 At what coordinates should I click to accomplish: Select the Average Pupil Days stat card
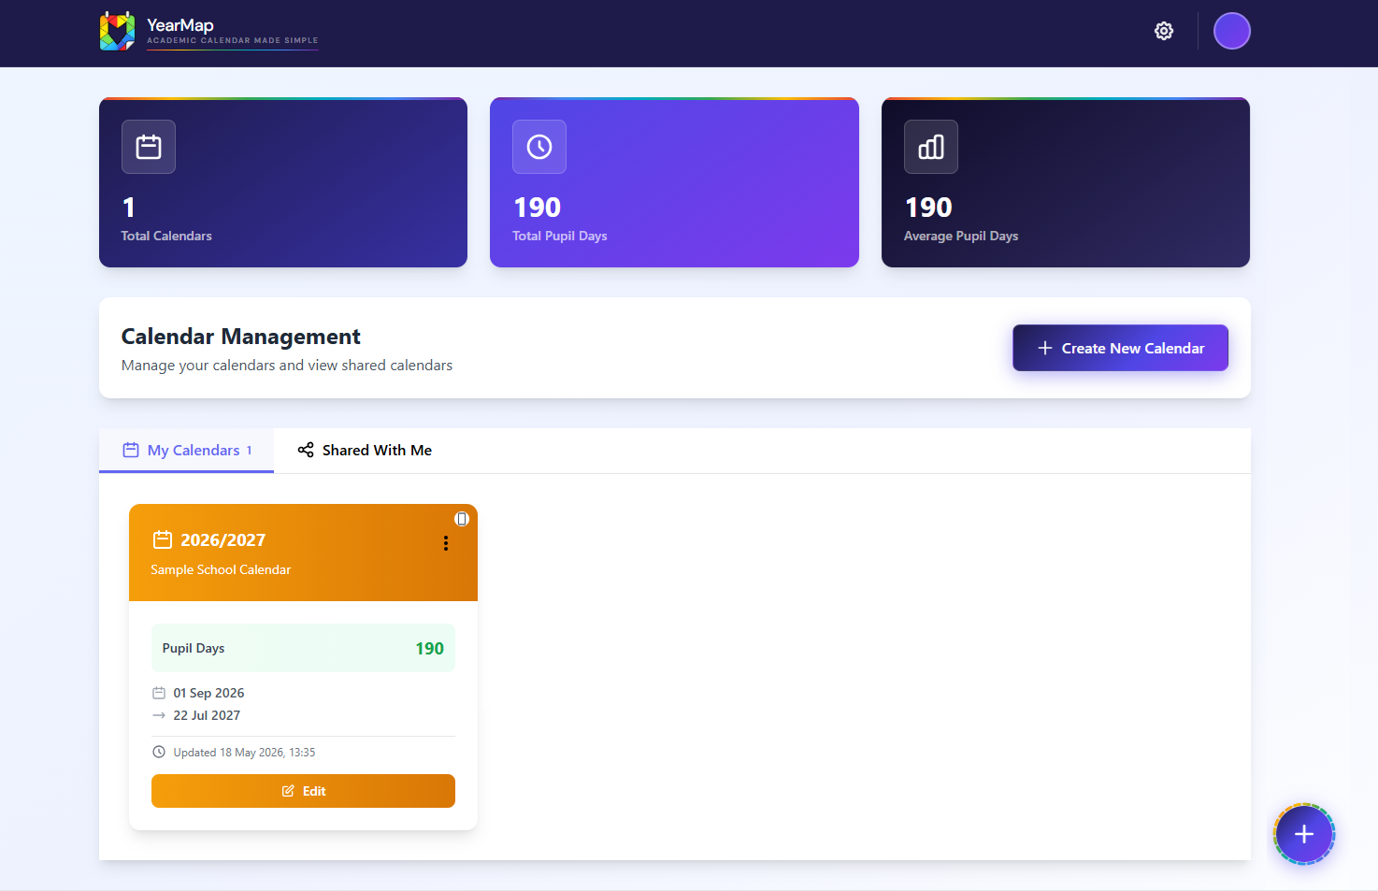[1066, 182]
